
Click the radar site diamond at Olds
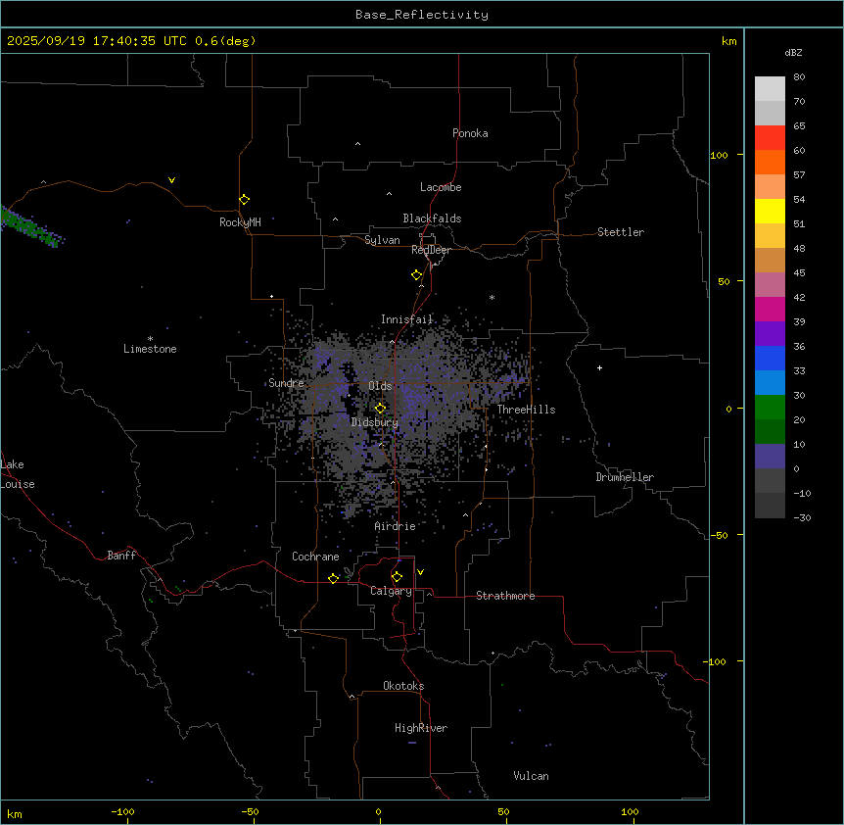381,408
